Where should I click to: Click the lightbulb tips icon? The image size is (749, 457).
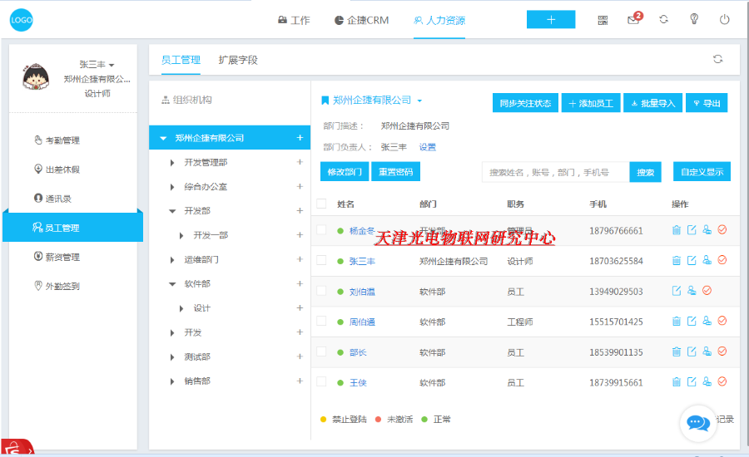coord(694,19)
